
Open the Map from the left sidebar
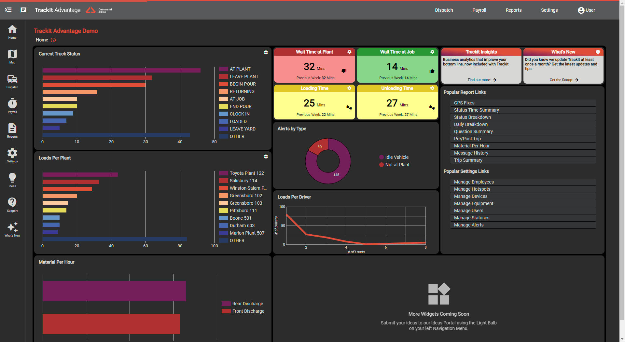[x=12, y=56]
